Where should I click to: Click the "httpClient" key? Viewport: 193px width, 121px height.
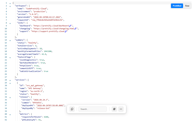tap(26, 65)
